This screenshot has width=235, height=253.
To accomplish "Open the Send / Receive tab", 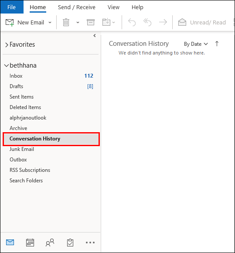I will tap(77, 7).
